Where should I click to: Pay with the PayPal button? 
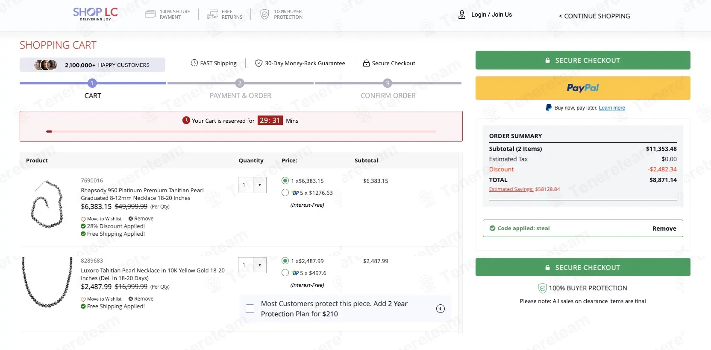pyautogui.click(x=583, y=88)
